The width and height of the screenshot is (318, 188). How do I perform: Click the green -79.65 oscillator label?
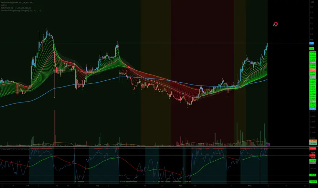[x=313, y=175]
